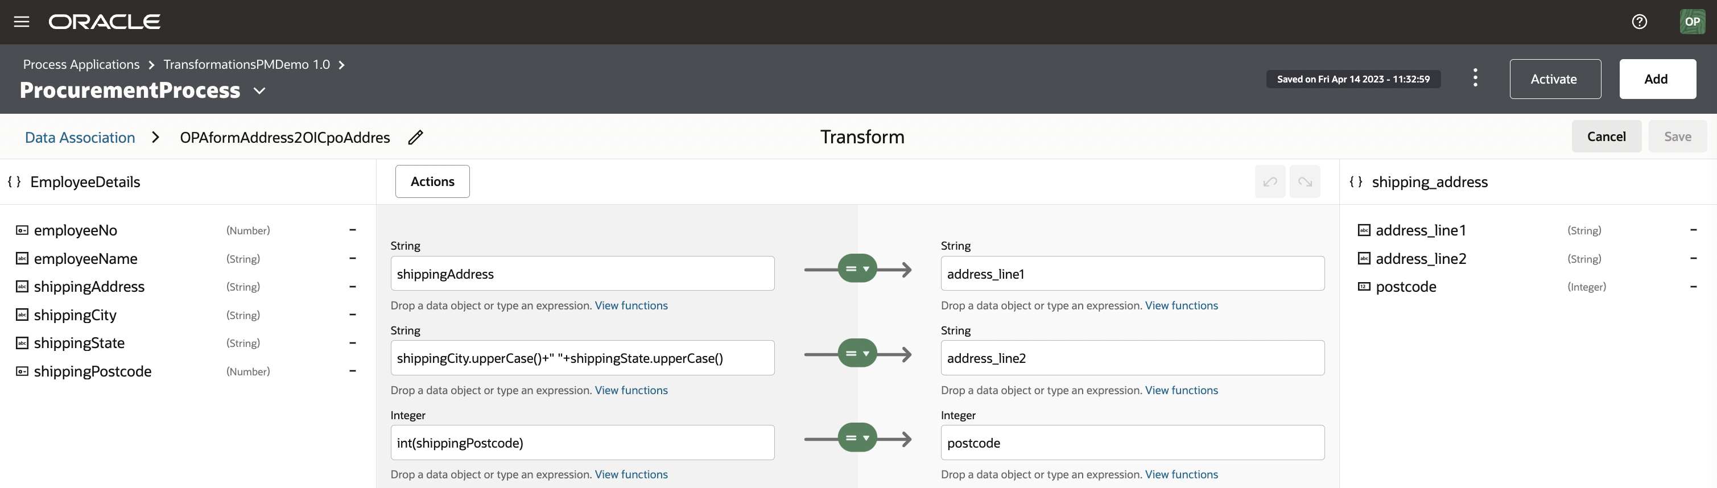Collapse the shippingAddress source row
This screenshot has width=1717, height=488.
353,287
